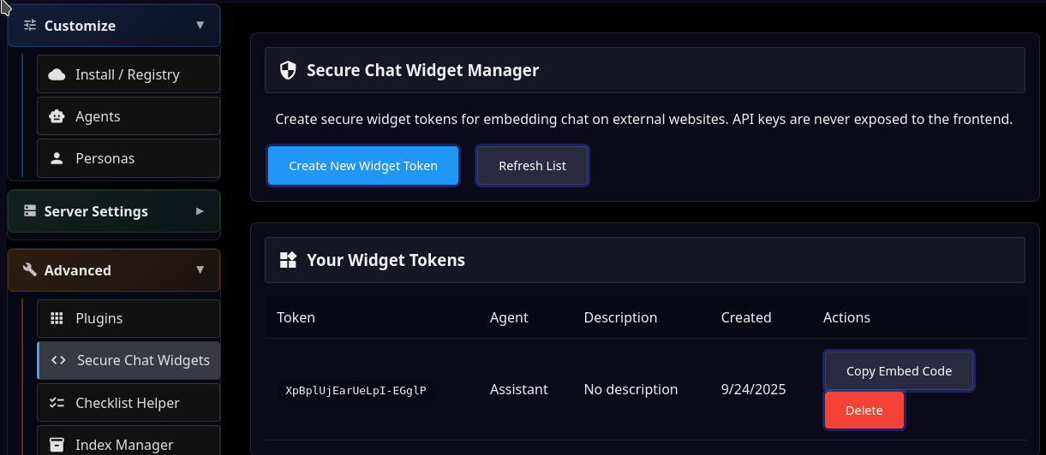
Task: Click the code brackets icon for Secure Chat Widgets
Action: point(58,360)
